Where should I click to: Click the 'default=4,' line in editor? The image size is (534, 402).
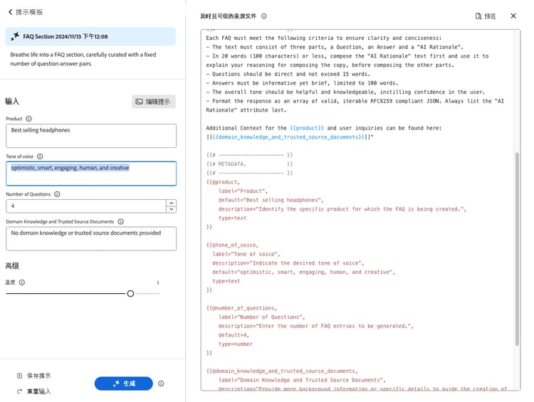[x=234, y=335]
